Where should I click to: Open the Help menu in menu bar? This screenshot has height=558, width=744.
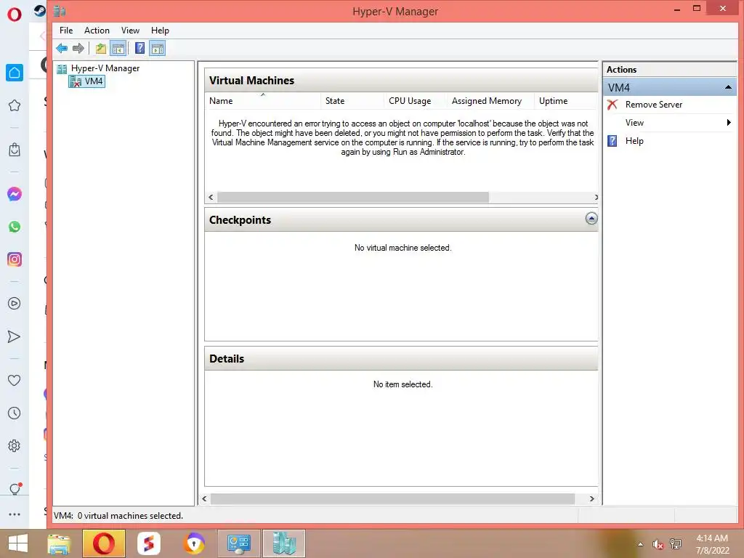160,31
